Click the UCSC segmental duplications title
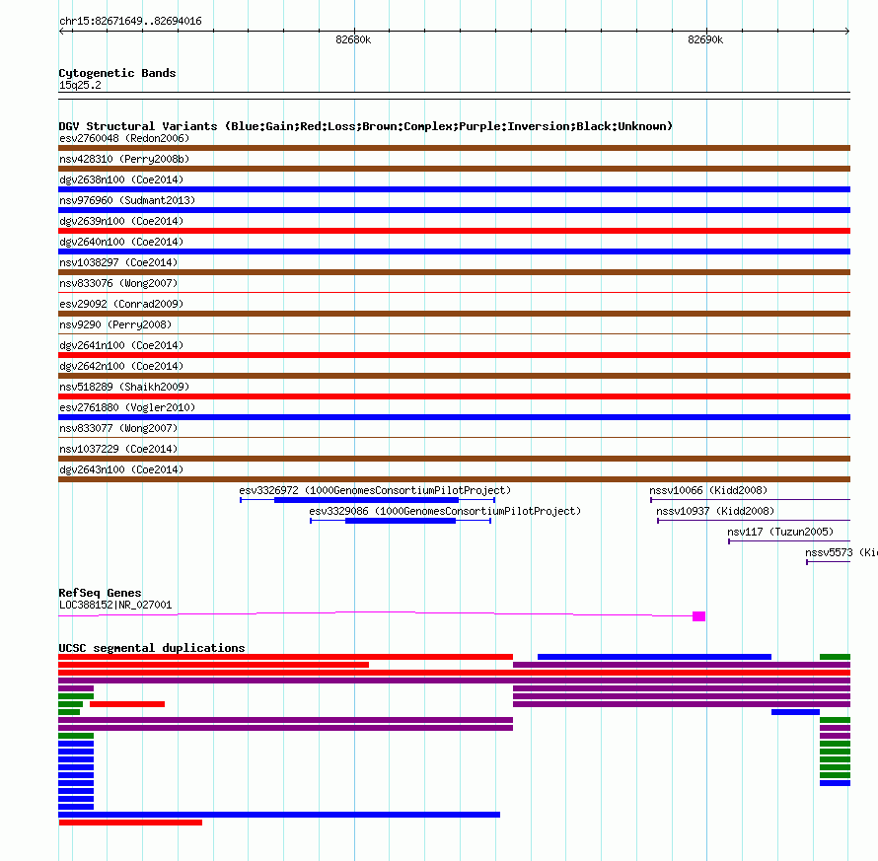Image resolution: width=878 pixels, height=861 pixels. [x=152, y=648]
